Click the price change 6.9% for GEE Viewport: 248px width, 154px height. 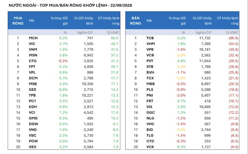pos(64,90)
